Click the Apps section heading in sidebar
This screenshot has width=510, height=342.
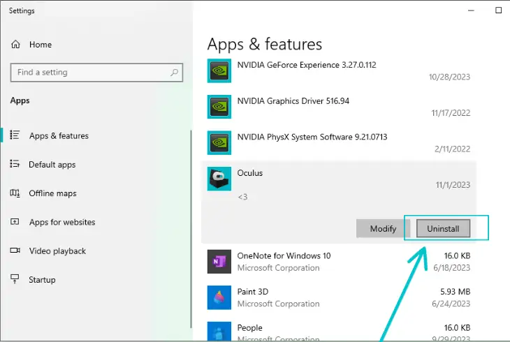[x=20, y=101]
